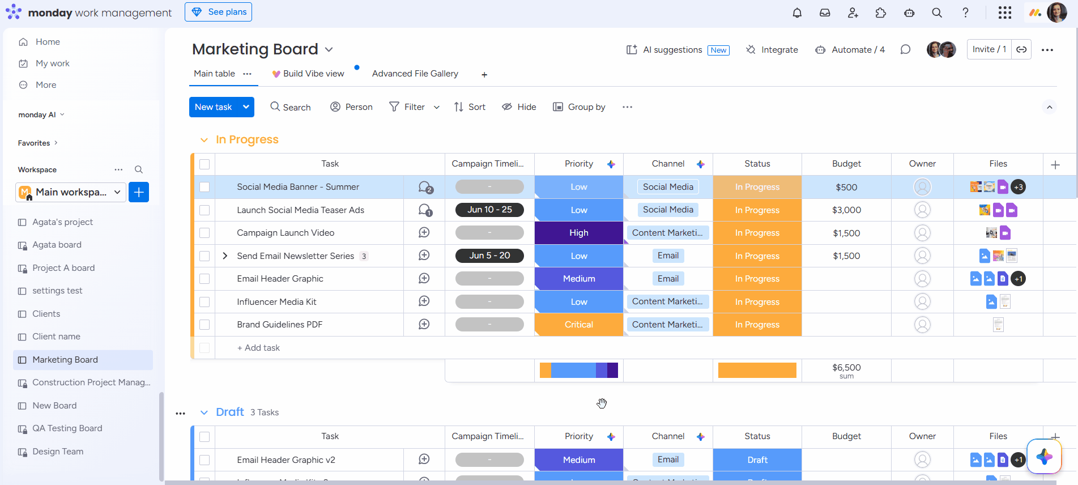Open the inbox tray icon

825,12
